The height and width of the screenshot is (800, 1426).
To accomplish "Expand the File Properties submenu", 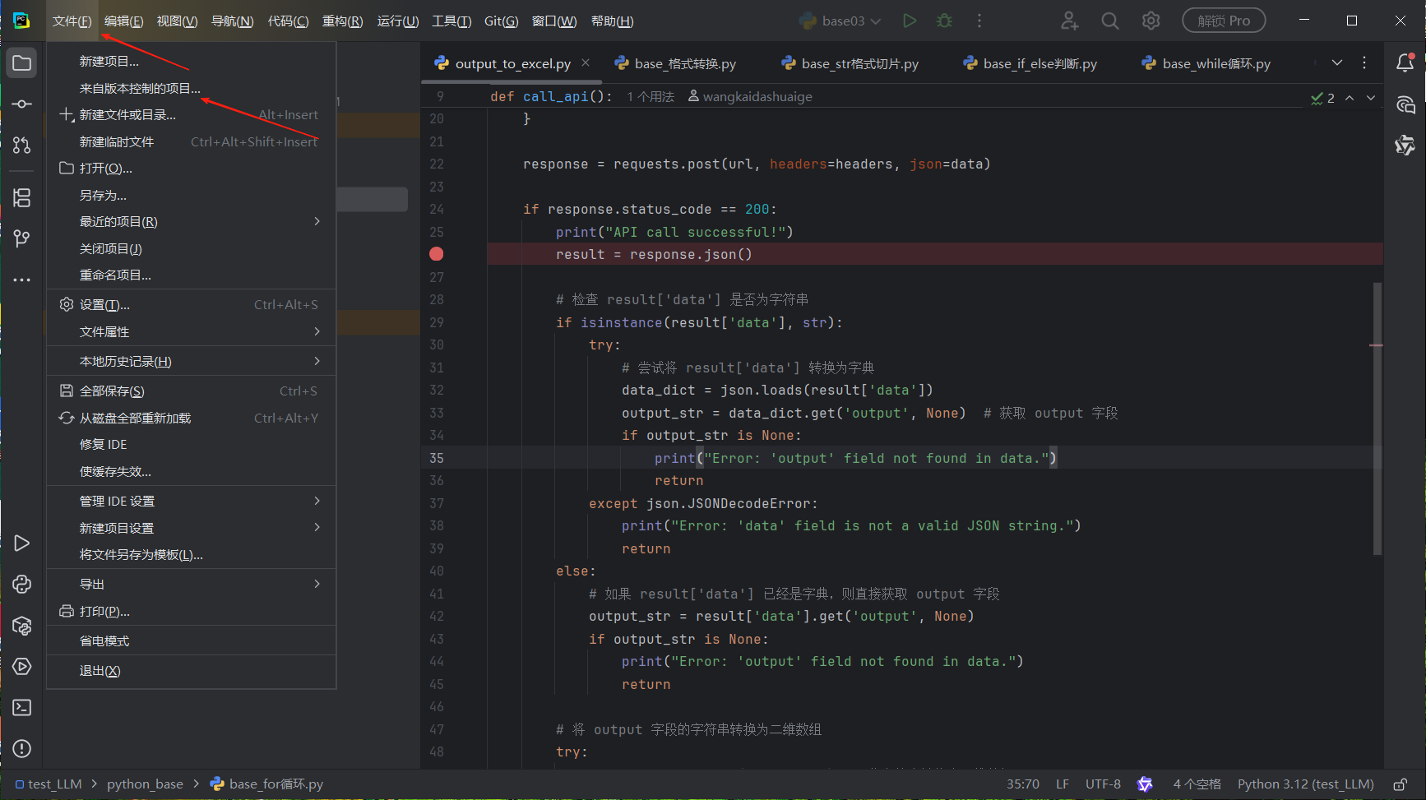I will [x=191, y=332].
